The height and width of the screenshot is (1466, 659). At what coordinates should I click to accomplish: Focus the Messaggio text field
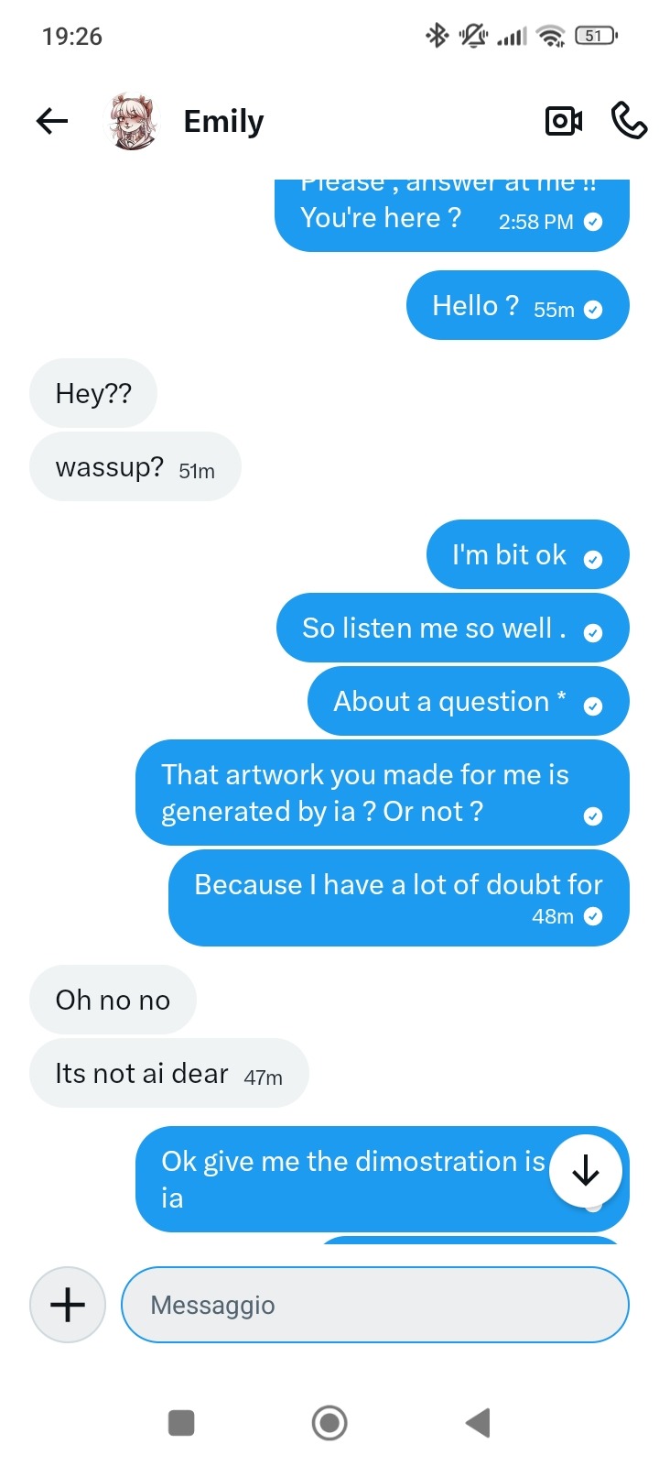(x=375, y=1305)
